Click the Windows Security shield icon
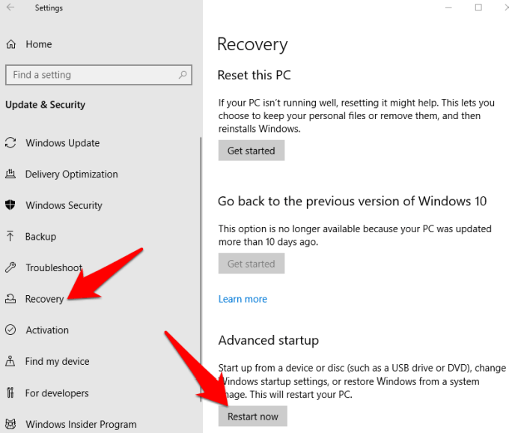This screenshot has height=433, width=509. tap(10, 205)
